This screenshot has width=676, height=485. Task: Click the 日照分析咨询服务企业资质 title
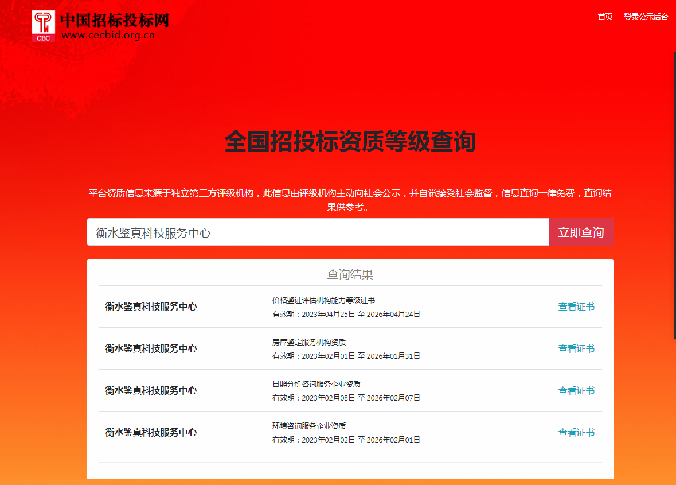click(x=316, y=384)
